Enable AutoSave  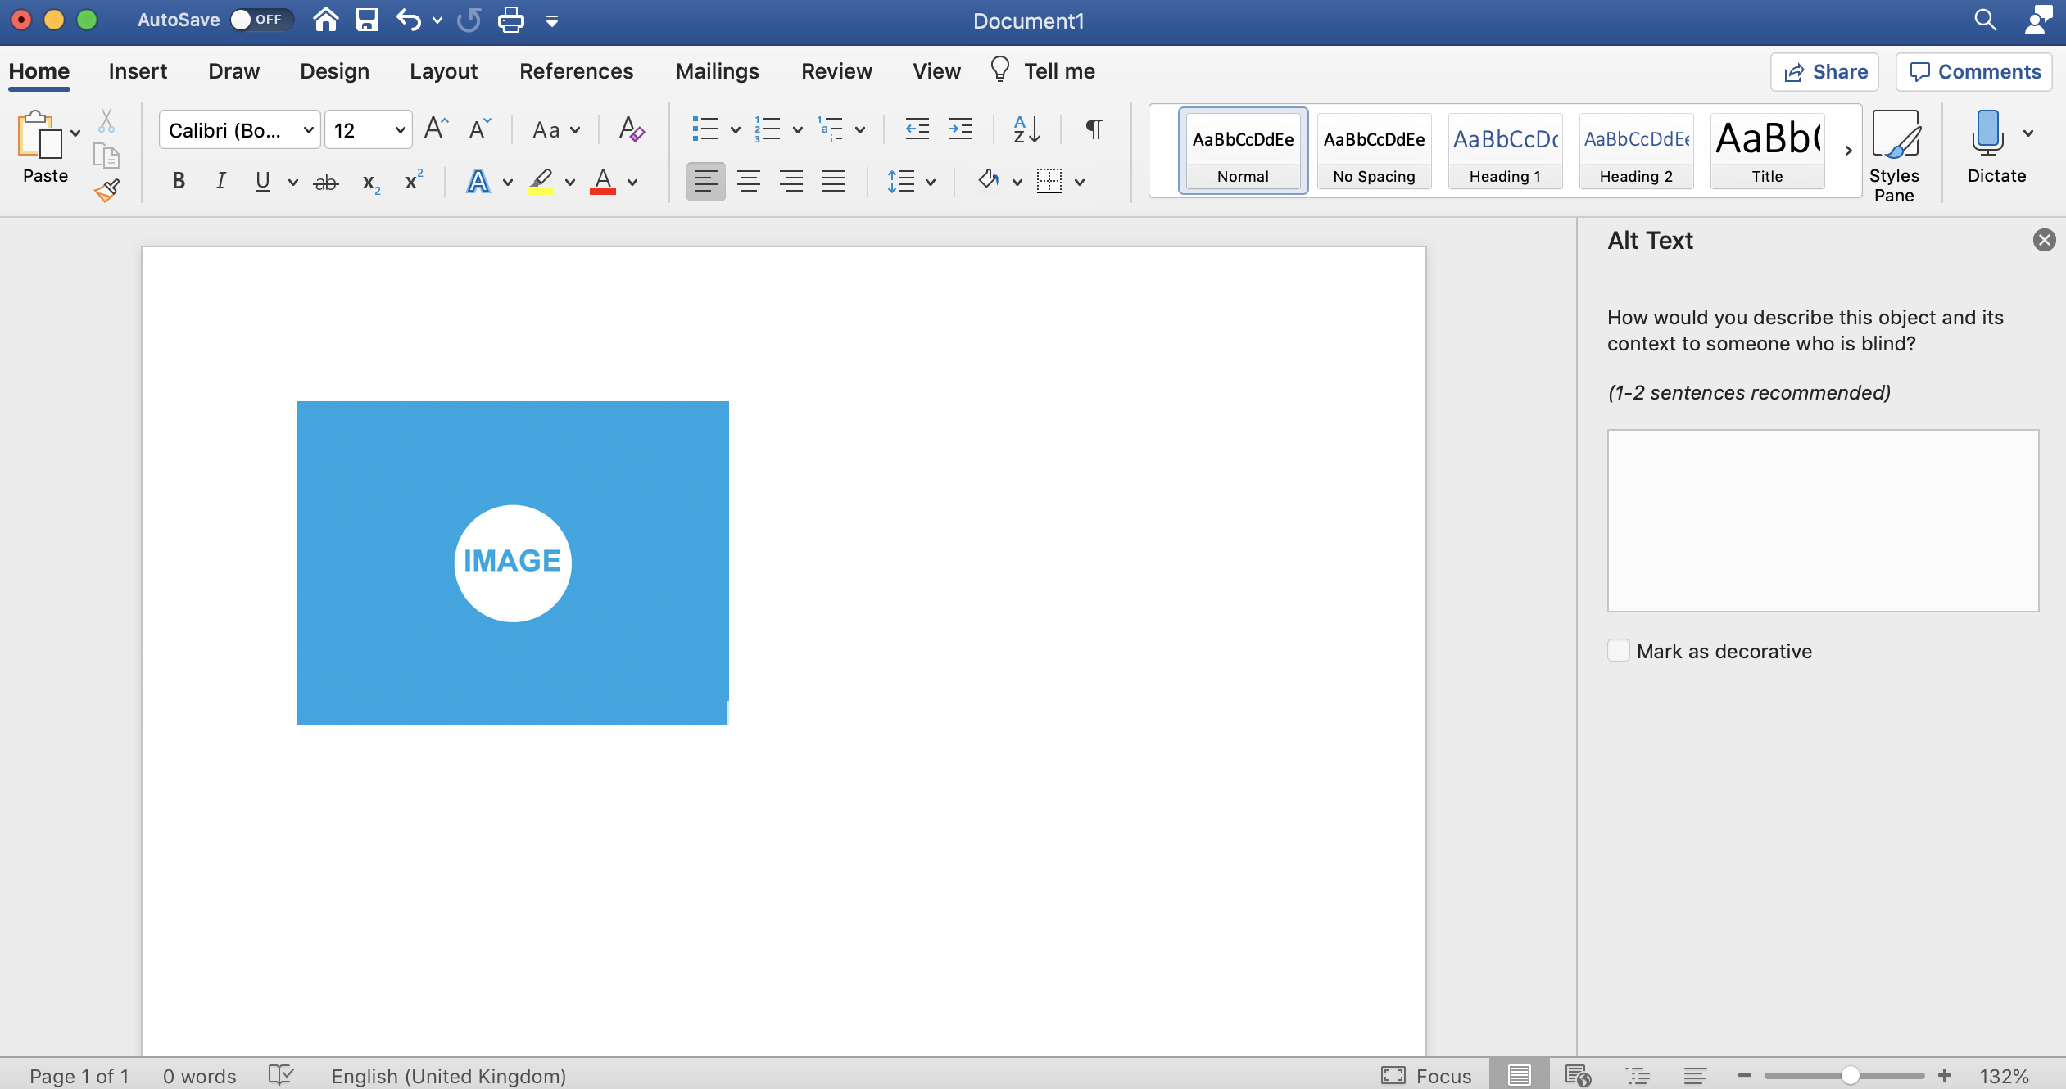[261, 20]
